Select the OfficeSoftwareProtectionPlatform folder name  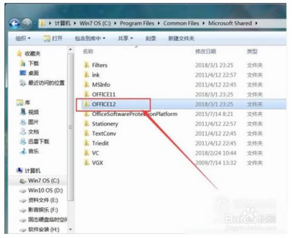pyautogui.click(x=135, y=114)
